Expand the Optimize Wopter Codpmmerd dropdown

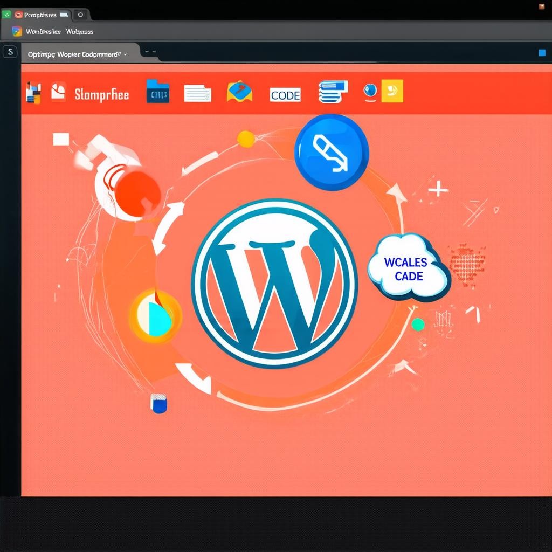tap(125, 54)
